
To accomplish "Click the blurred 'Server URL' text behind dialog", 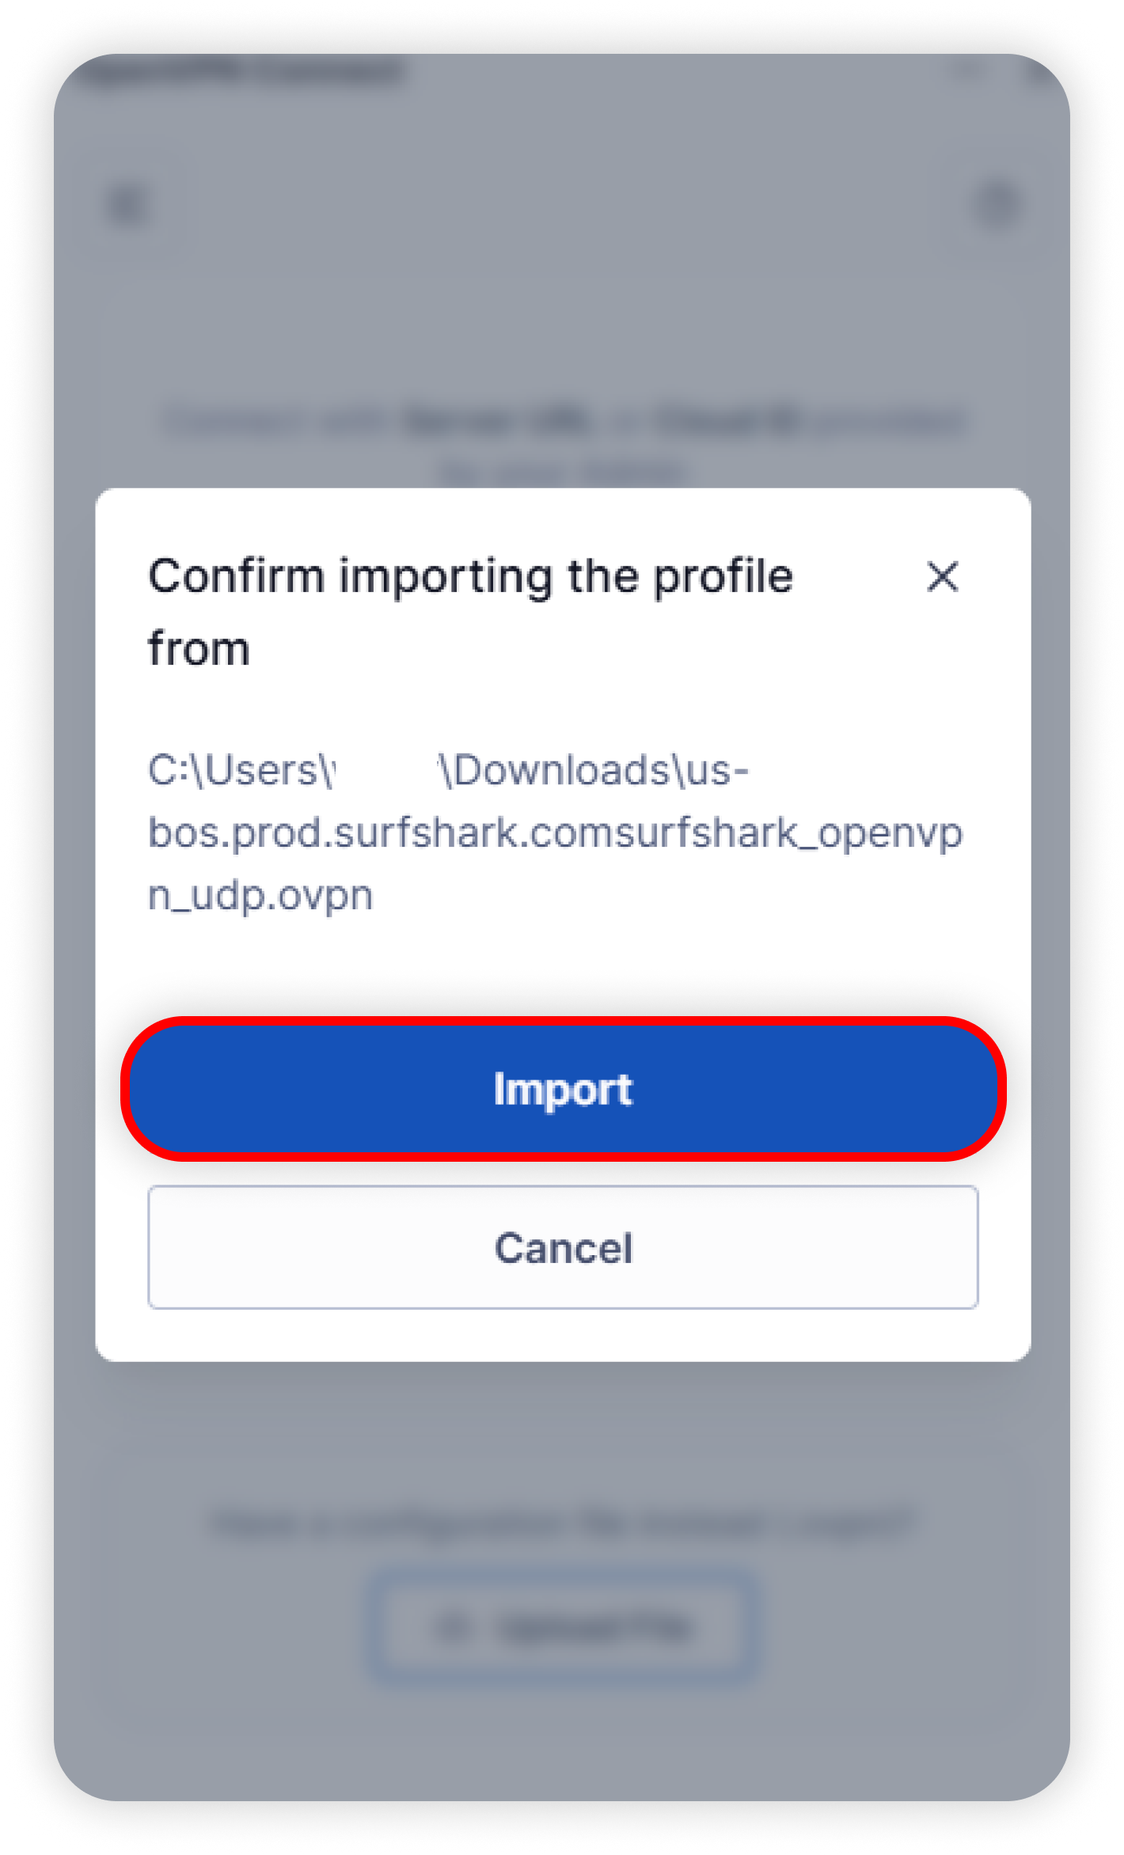I will coord(499,421).
